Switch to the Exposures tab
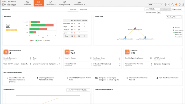 pos(84,10)
